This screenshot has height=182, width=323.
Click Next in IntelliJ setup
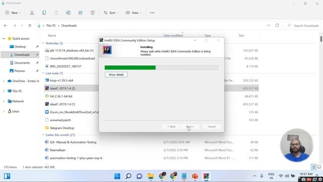[190, 126]
